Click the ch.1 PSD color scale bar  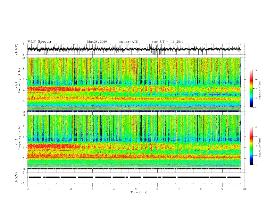251,89
